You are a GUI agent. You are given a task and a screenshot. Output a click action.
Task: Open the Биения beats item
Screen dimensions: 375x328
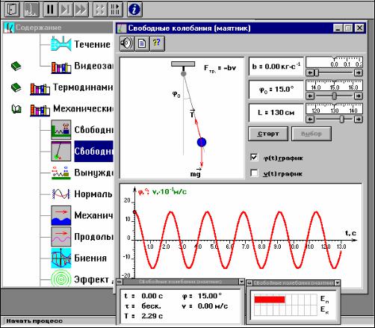(x=90, y=258)
